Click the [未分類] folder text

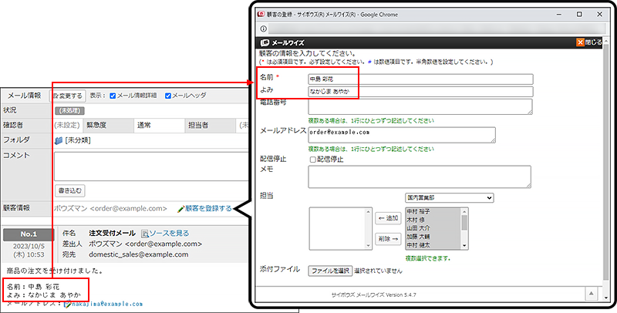78,140
